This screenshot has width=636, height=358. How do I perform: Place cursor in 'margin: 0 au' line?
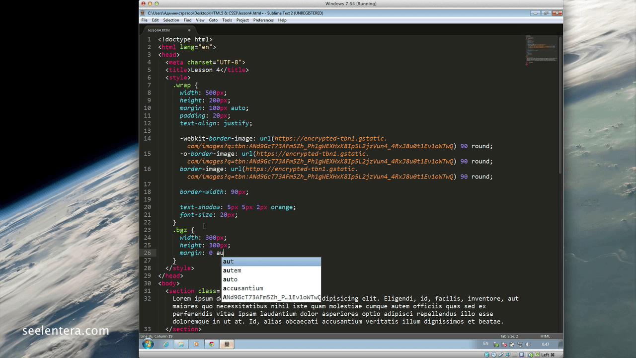pyautogui.click(x=202, y=253)
